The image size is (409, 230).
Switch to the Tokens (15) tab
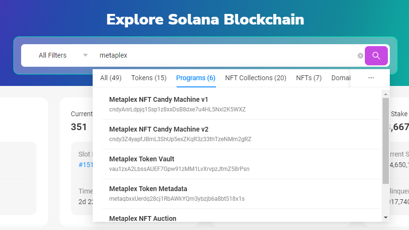point(149,78)
